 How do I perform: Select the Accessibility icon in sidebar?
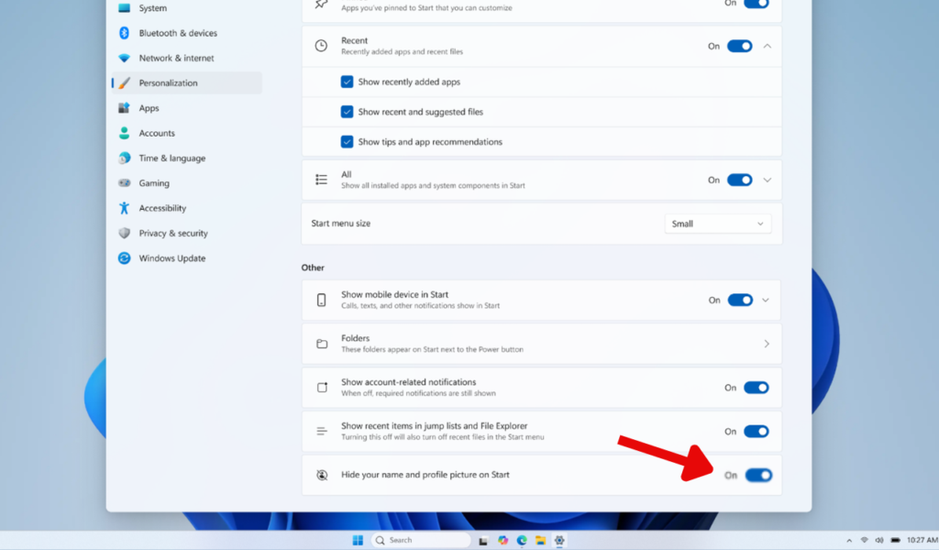click(x=124, y=208)
